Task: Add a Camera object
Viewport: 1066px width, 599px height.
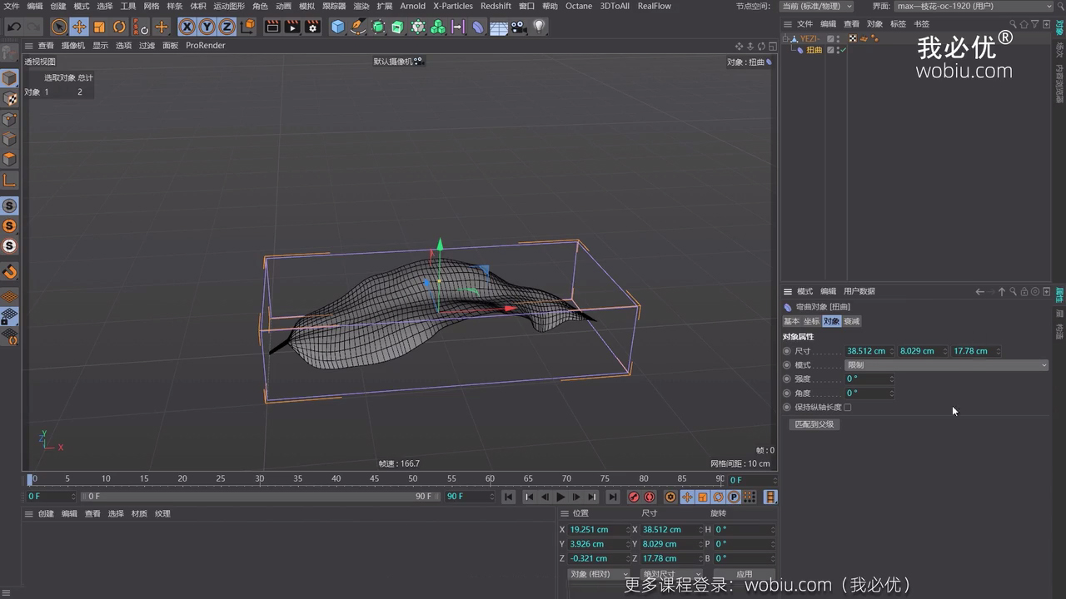Action: (519, 27)
